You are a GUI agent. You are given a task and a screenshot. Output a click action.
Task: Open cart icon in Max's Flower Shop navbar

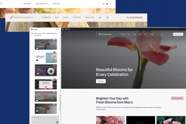[x=162, y=34]
